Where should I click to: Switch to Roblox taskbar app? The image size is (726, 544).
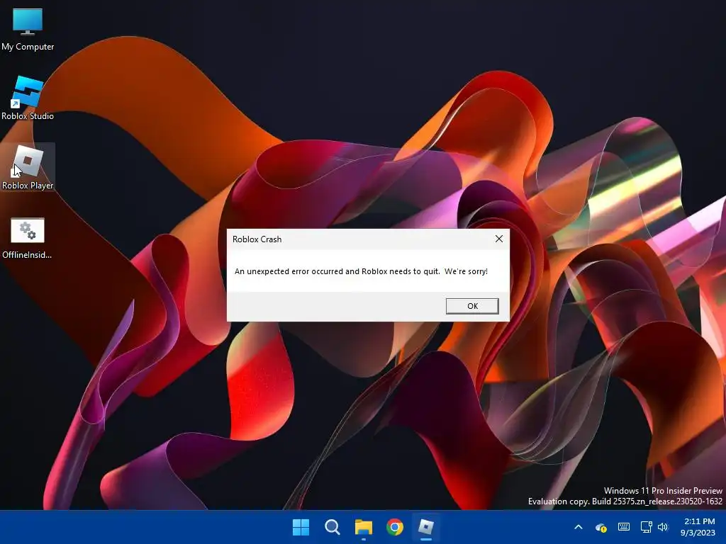pyautogui.click(x=426, y=527)
